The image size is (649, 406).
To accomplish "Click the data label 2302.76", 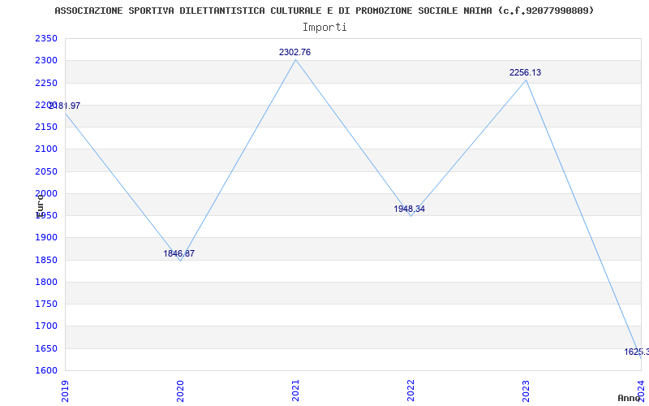I will 294,52.
